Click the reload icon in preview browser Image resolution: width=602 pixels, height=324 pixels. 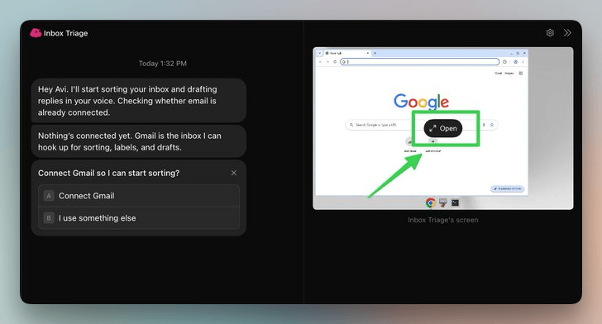click(335, 61)
